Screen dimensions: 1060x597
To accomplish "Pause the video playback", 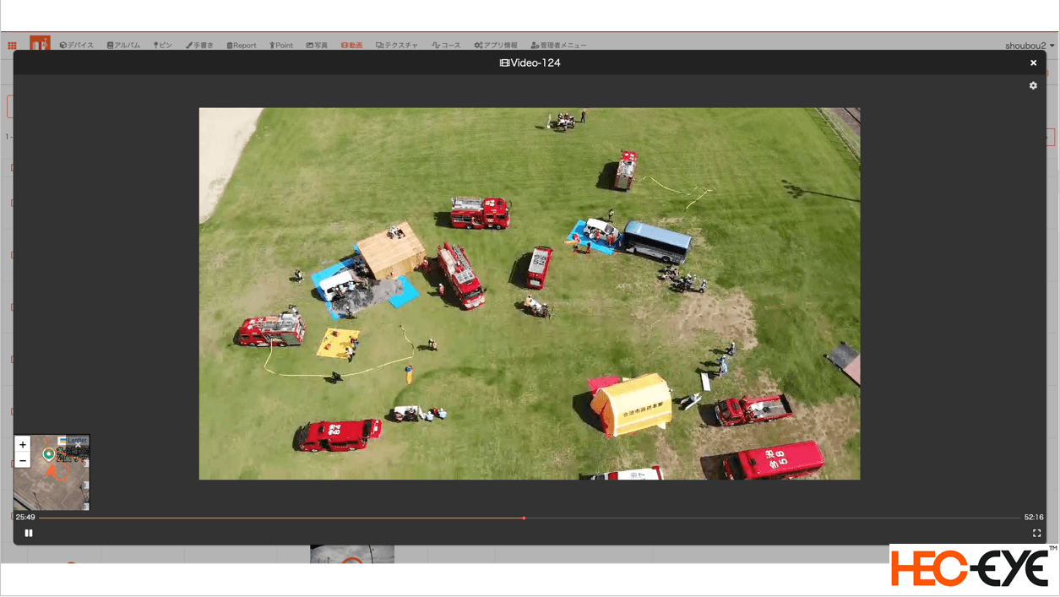I will 29,533.
